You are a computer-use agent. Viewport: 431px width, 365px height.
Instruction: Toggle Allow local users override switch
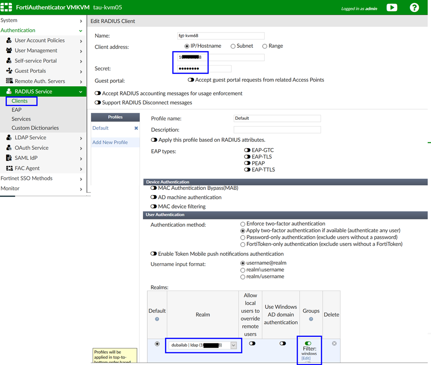[x=252, y=343]
